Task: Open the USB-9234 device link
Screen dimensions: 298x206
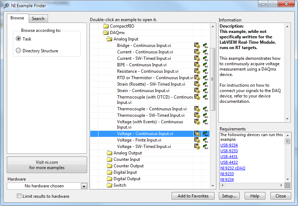Action: coord(229,145)
